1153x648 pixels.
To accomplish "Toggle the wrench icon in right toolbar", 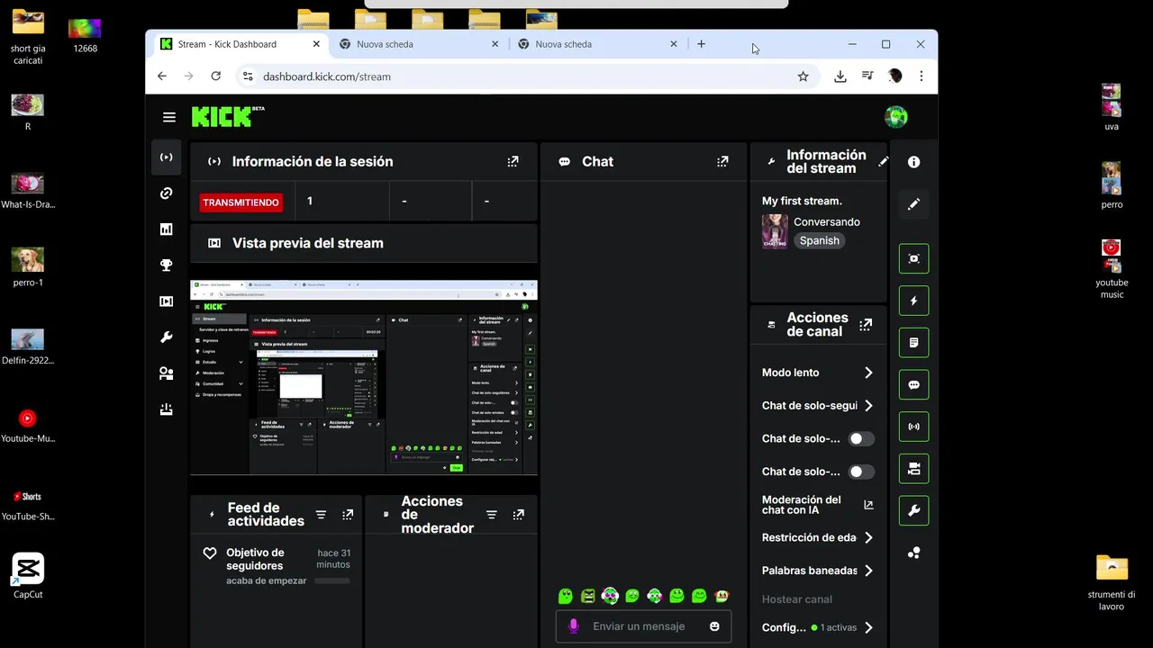I will [x=913, y=510].
